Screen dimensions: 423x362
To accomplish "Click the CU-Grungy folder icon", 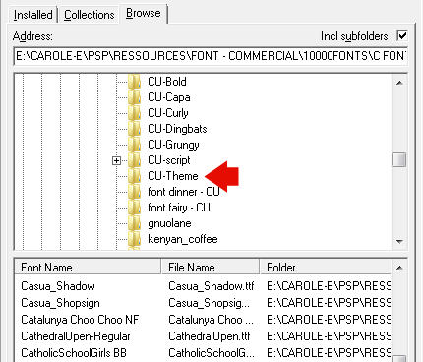I will (x=135, y=145).
